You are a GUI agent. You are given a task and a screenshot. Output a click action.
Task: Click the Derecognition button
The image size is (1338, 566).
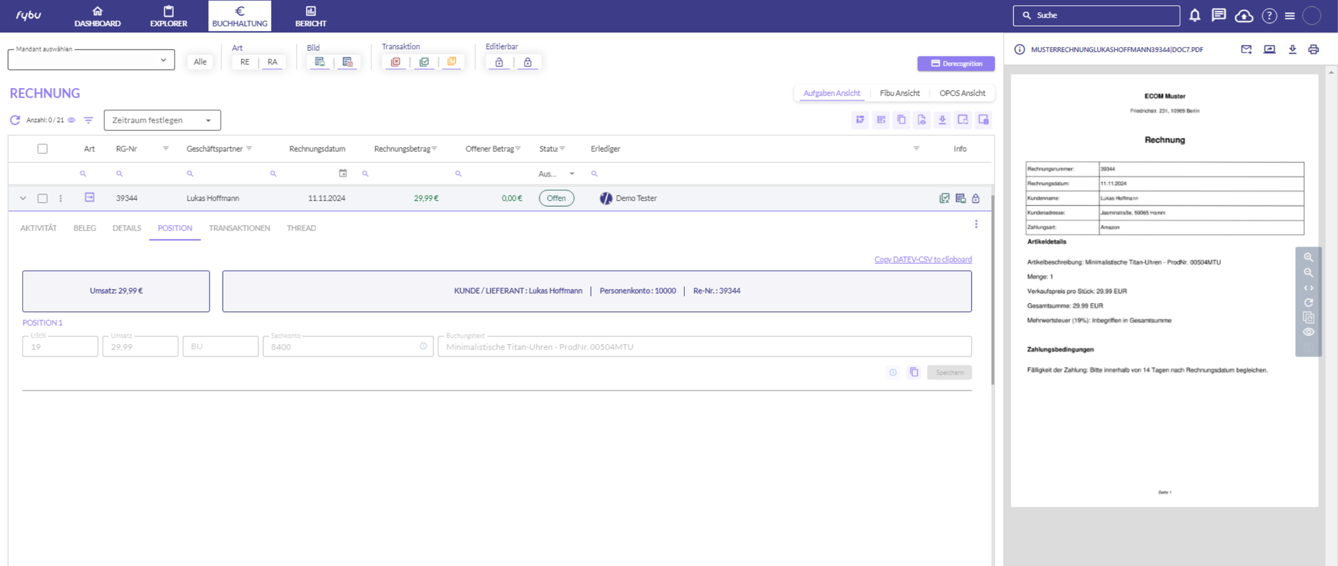955,63
